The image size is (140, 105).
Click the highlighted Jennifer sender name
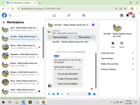click(x=57, y=56)
